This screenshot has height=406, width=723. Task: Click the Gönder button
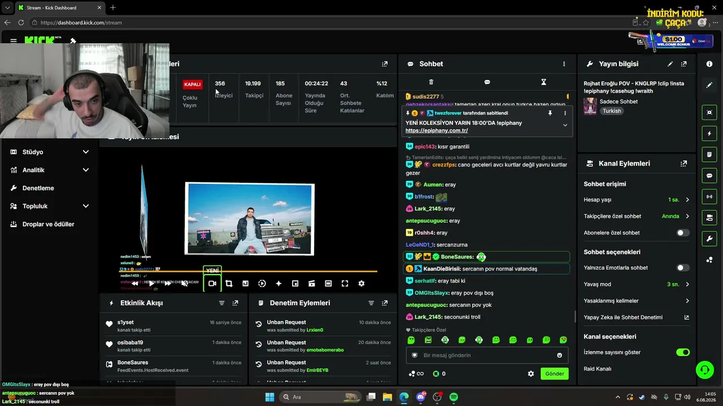click(555, 374)
